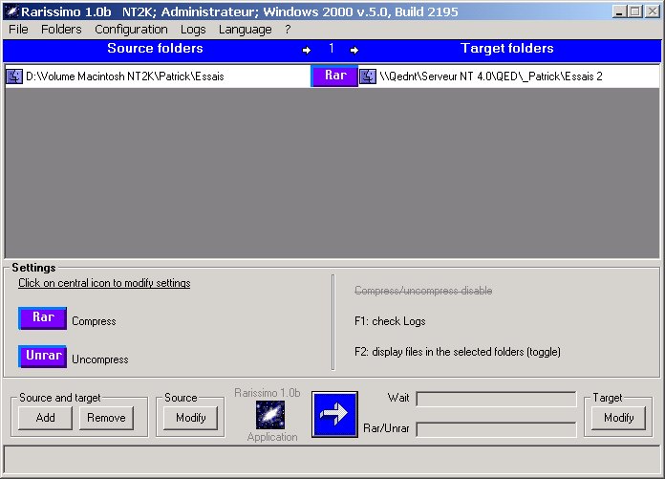The height and width of the screenshot is (479, 665).
Task: Open the Language menu
Action: coord(245,30)
